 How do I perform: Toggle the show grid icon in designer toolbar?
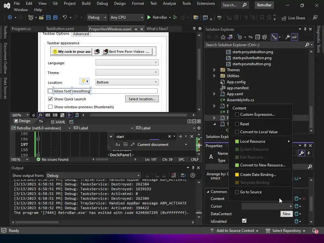[x=48, y=115]
